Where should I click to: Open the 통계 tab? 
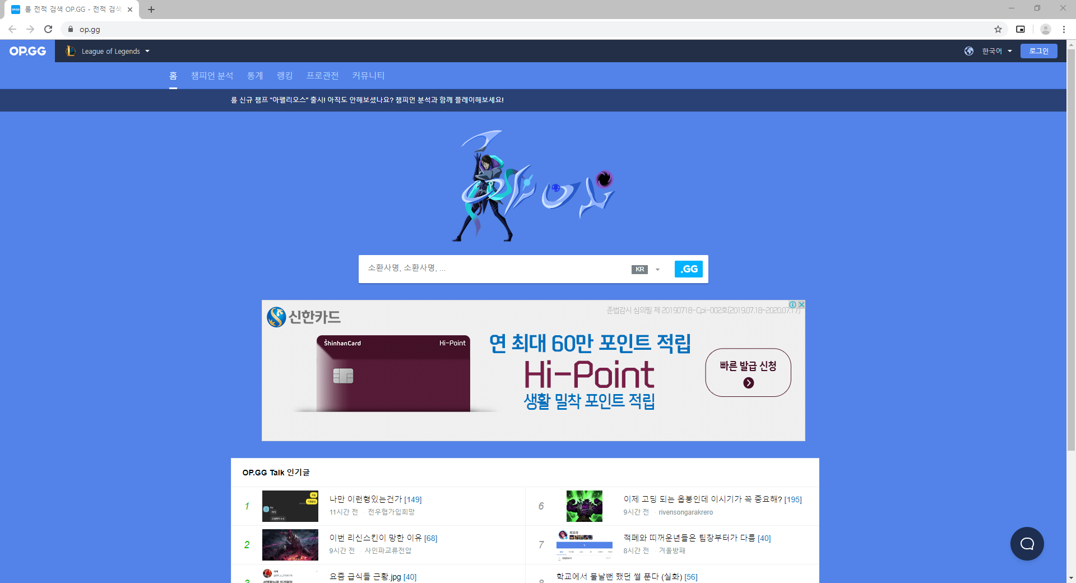click(255, 76)
